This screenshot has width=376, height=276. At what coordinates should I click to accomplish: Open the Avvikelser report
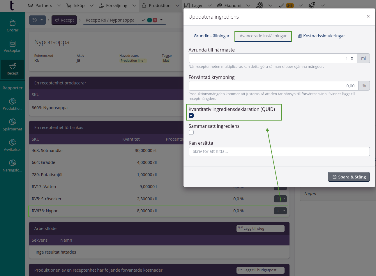click(x=13, y=145)
